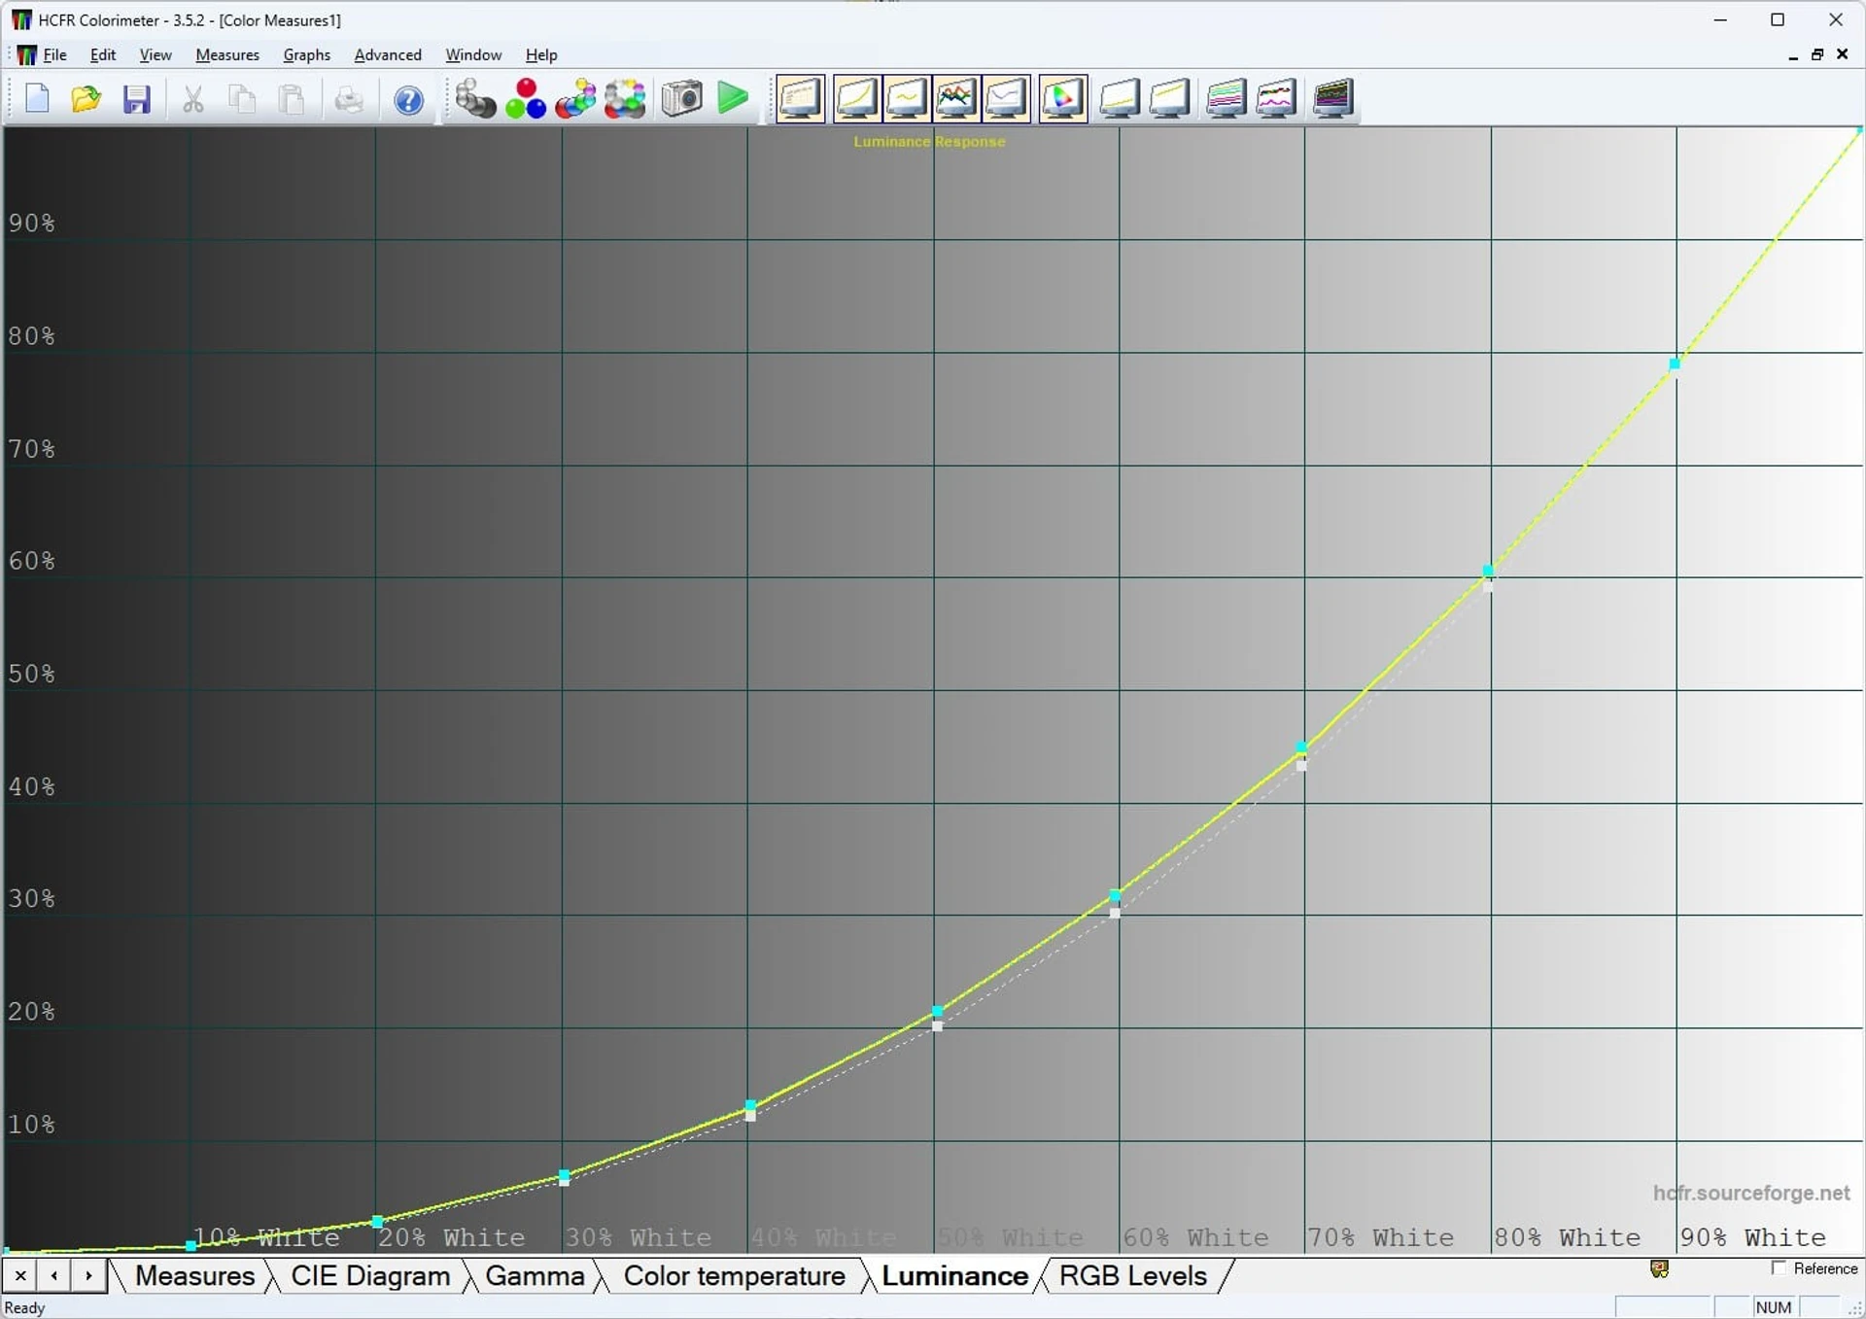Open the View menu
1866x1319 pixels.
tap(155, 55)
